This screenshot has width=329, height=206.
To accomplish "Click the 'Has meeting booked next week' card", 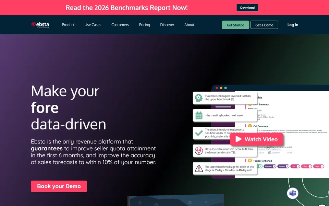I will coord(225,115).
